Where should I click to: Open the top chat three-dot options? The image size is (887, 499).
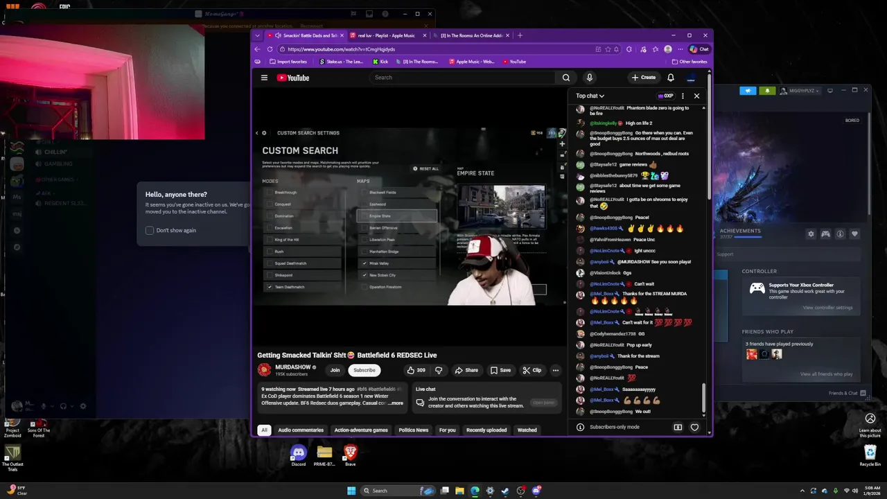click(x=683, y=96)
